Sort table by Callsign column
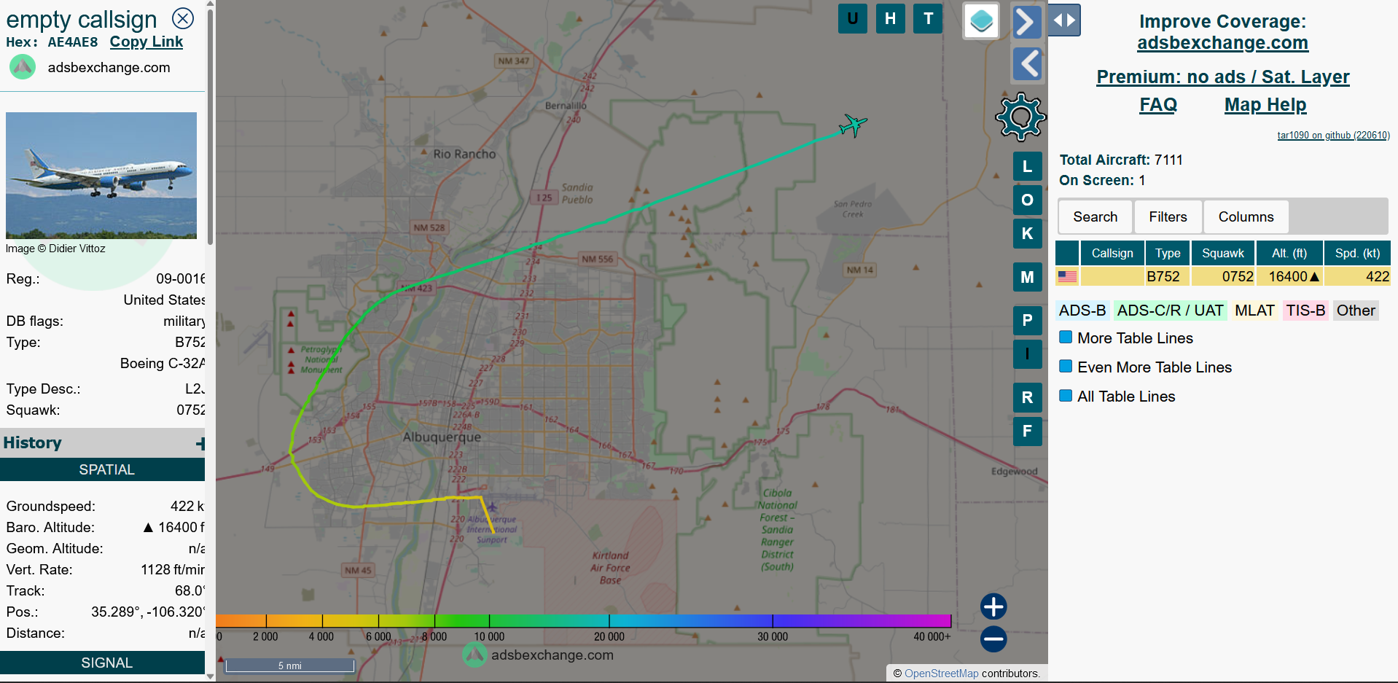This screenshot has width=1398, height=683. (x=1112, y=253)
